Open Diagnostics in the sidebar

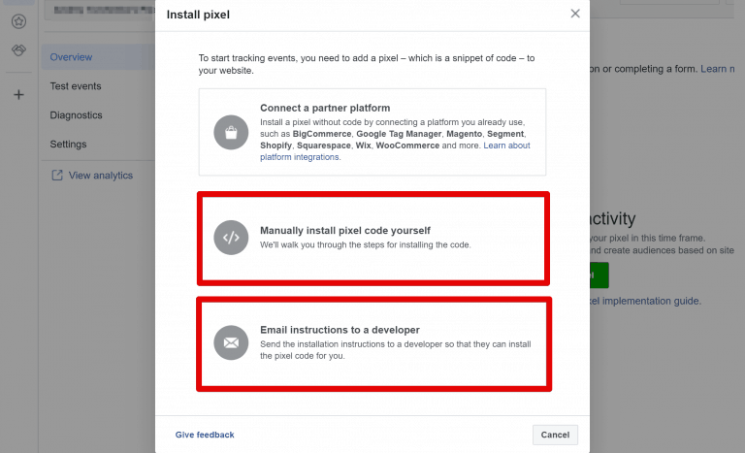click(x=76, y=115)
